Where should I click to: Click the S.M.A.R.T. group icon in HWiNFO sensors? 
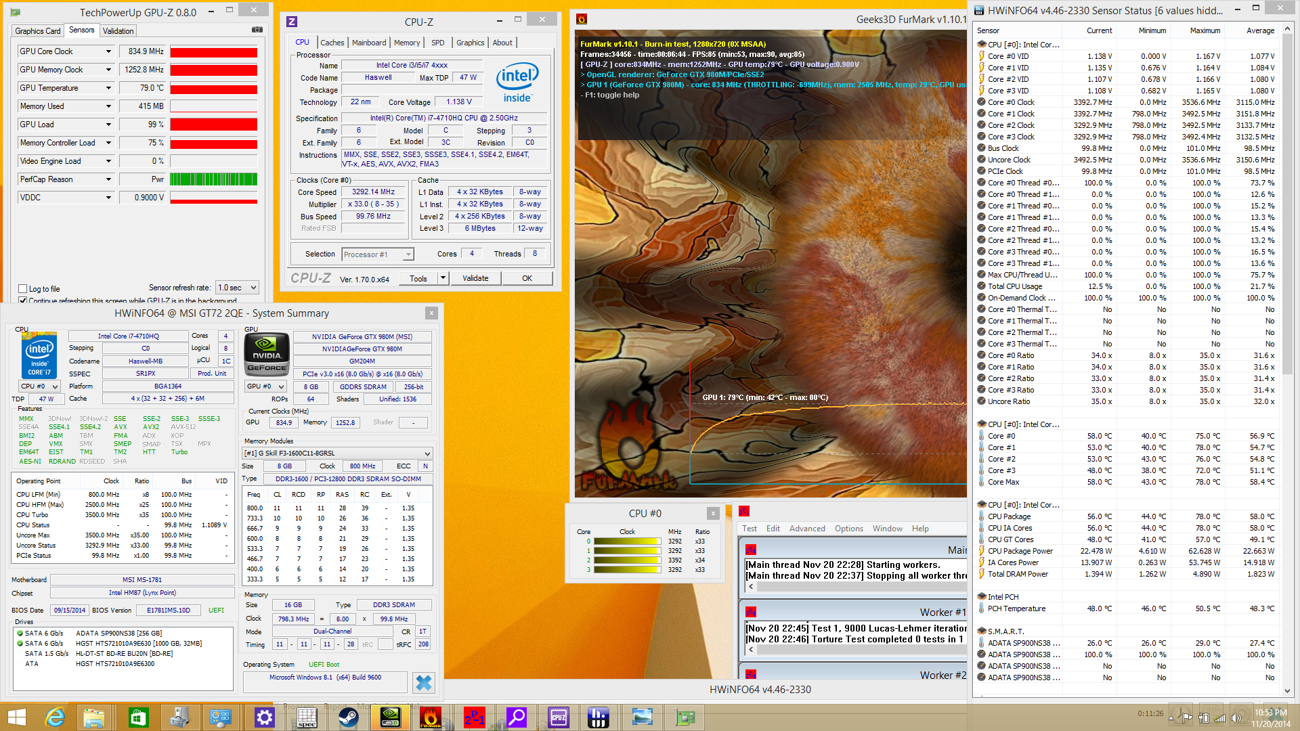pos(982,632)
